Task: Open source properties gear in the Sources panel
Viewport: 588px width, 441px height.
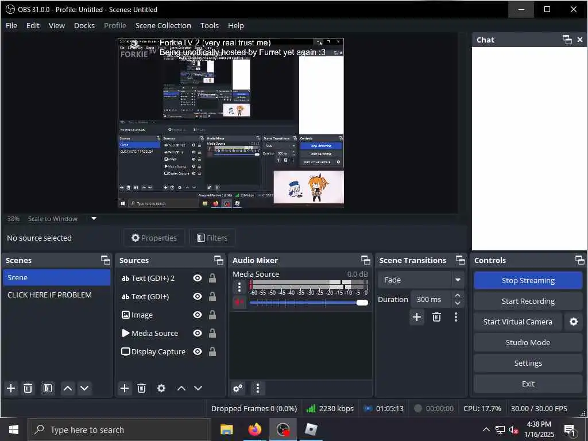Action: point(161,388)
